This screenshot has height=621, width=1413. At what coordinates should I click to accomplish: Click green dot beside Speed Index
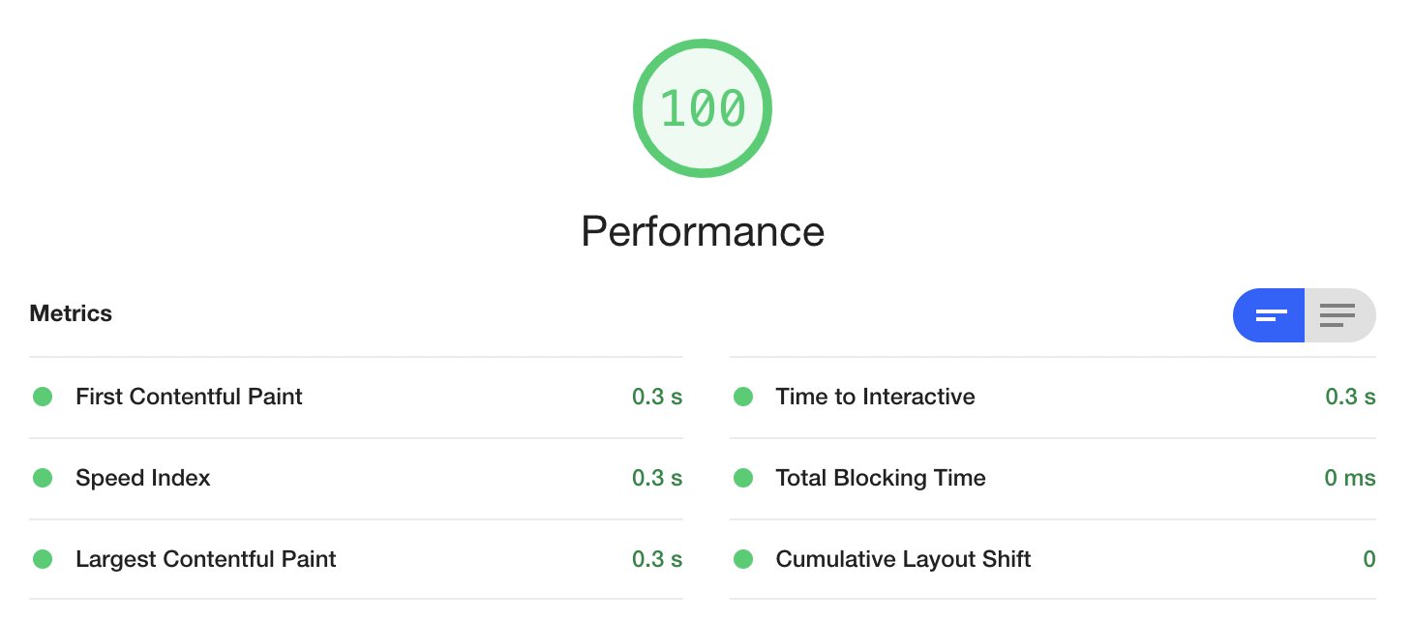pyautogui.click(x=43, y=478)
